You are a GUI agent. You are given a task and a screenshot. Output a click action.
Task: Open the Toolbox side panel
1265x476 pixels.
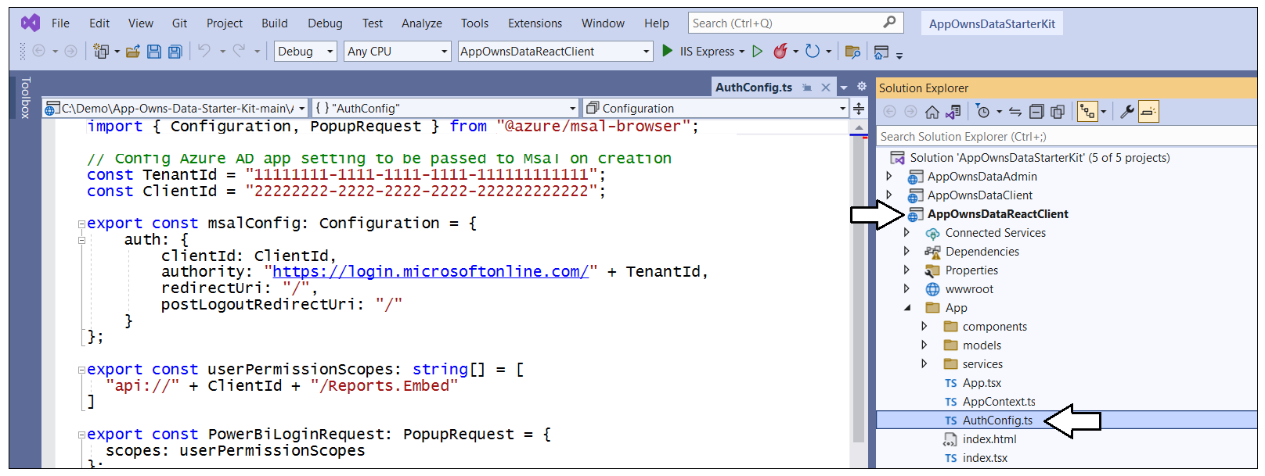[x=25, y=98]
